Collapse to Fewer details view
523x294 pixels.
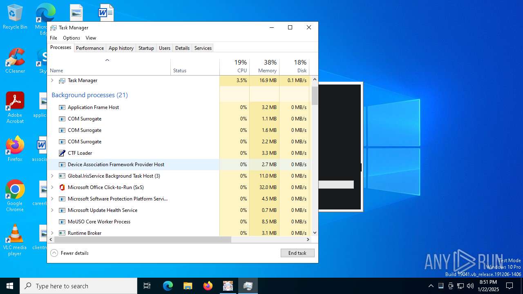[69, 253]
